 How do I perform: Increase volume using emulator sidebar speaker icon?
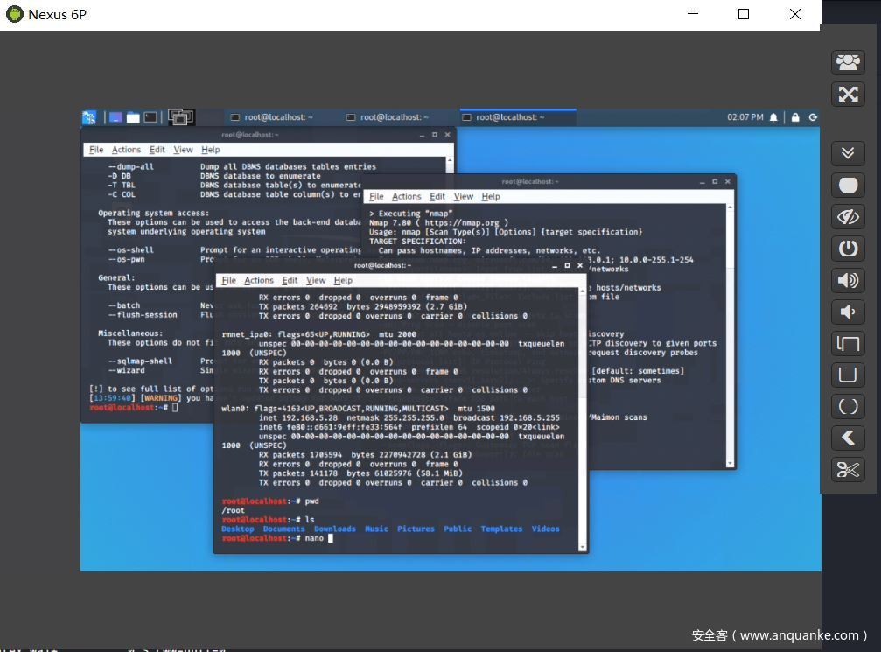pos(847,280)
